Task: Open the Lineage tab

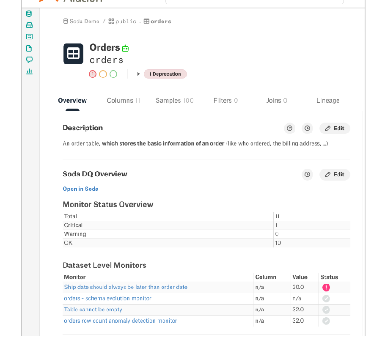Action: [x=328, y=100]
